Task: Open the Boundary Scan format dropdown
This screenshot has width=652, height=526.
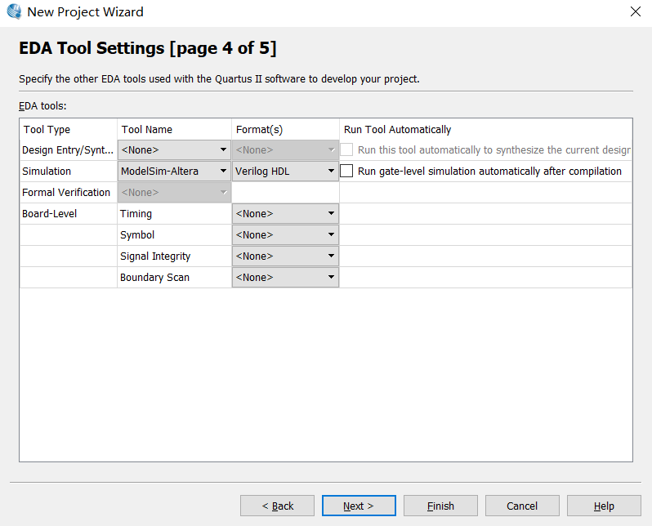Action: [285, 278]
